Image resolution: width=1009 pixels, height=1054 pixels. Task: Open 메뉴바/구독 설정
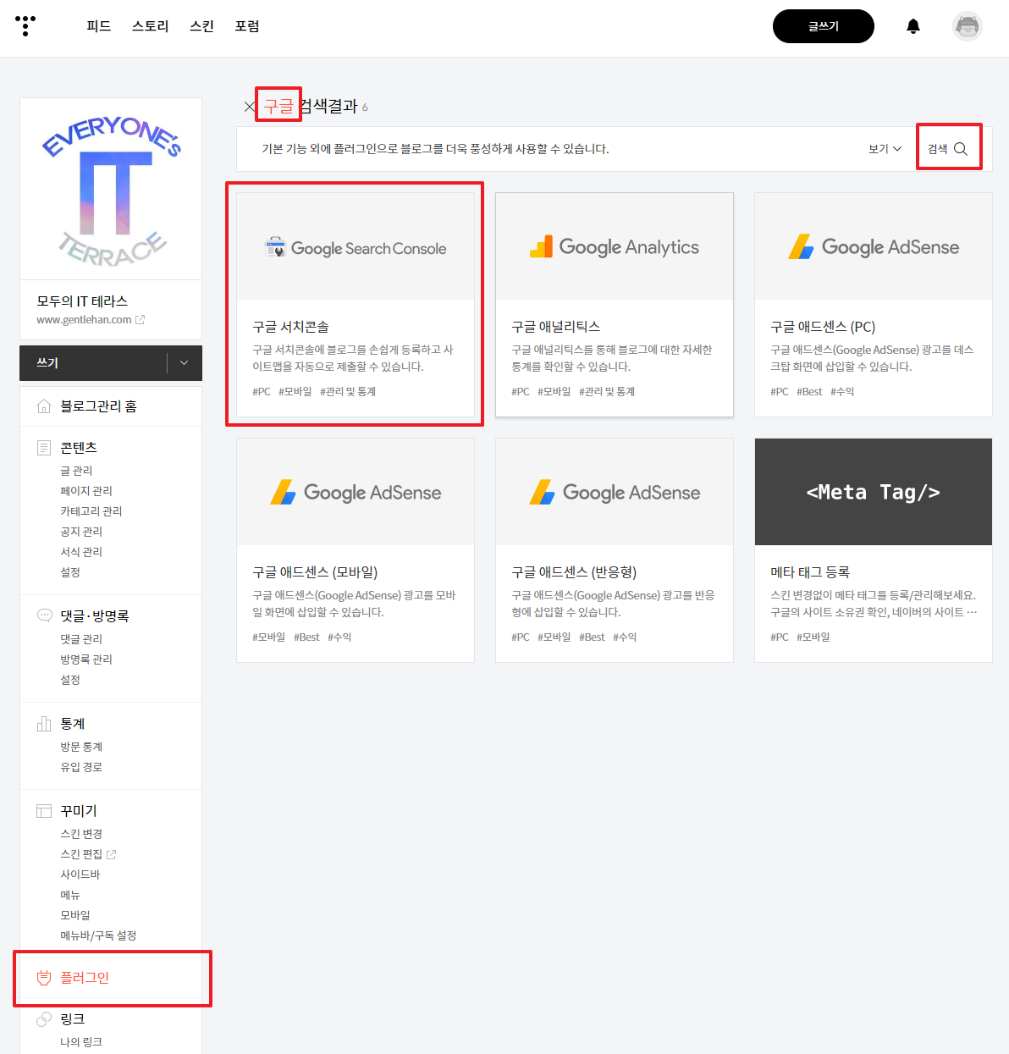[x=98, y=935]
